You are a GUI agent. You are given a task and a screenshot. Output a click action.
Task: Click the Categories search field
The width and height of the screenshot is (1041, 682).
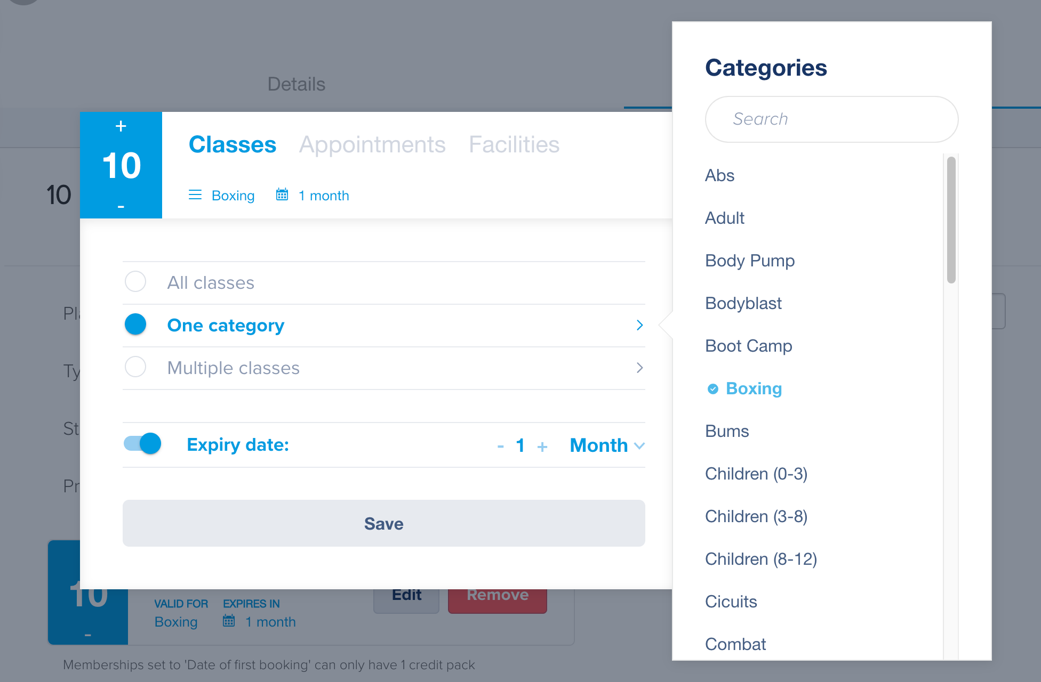click(831, 119)
